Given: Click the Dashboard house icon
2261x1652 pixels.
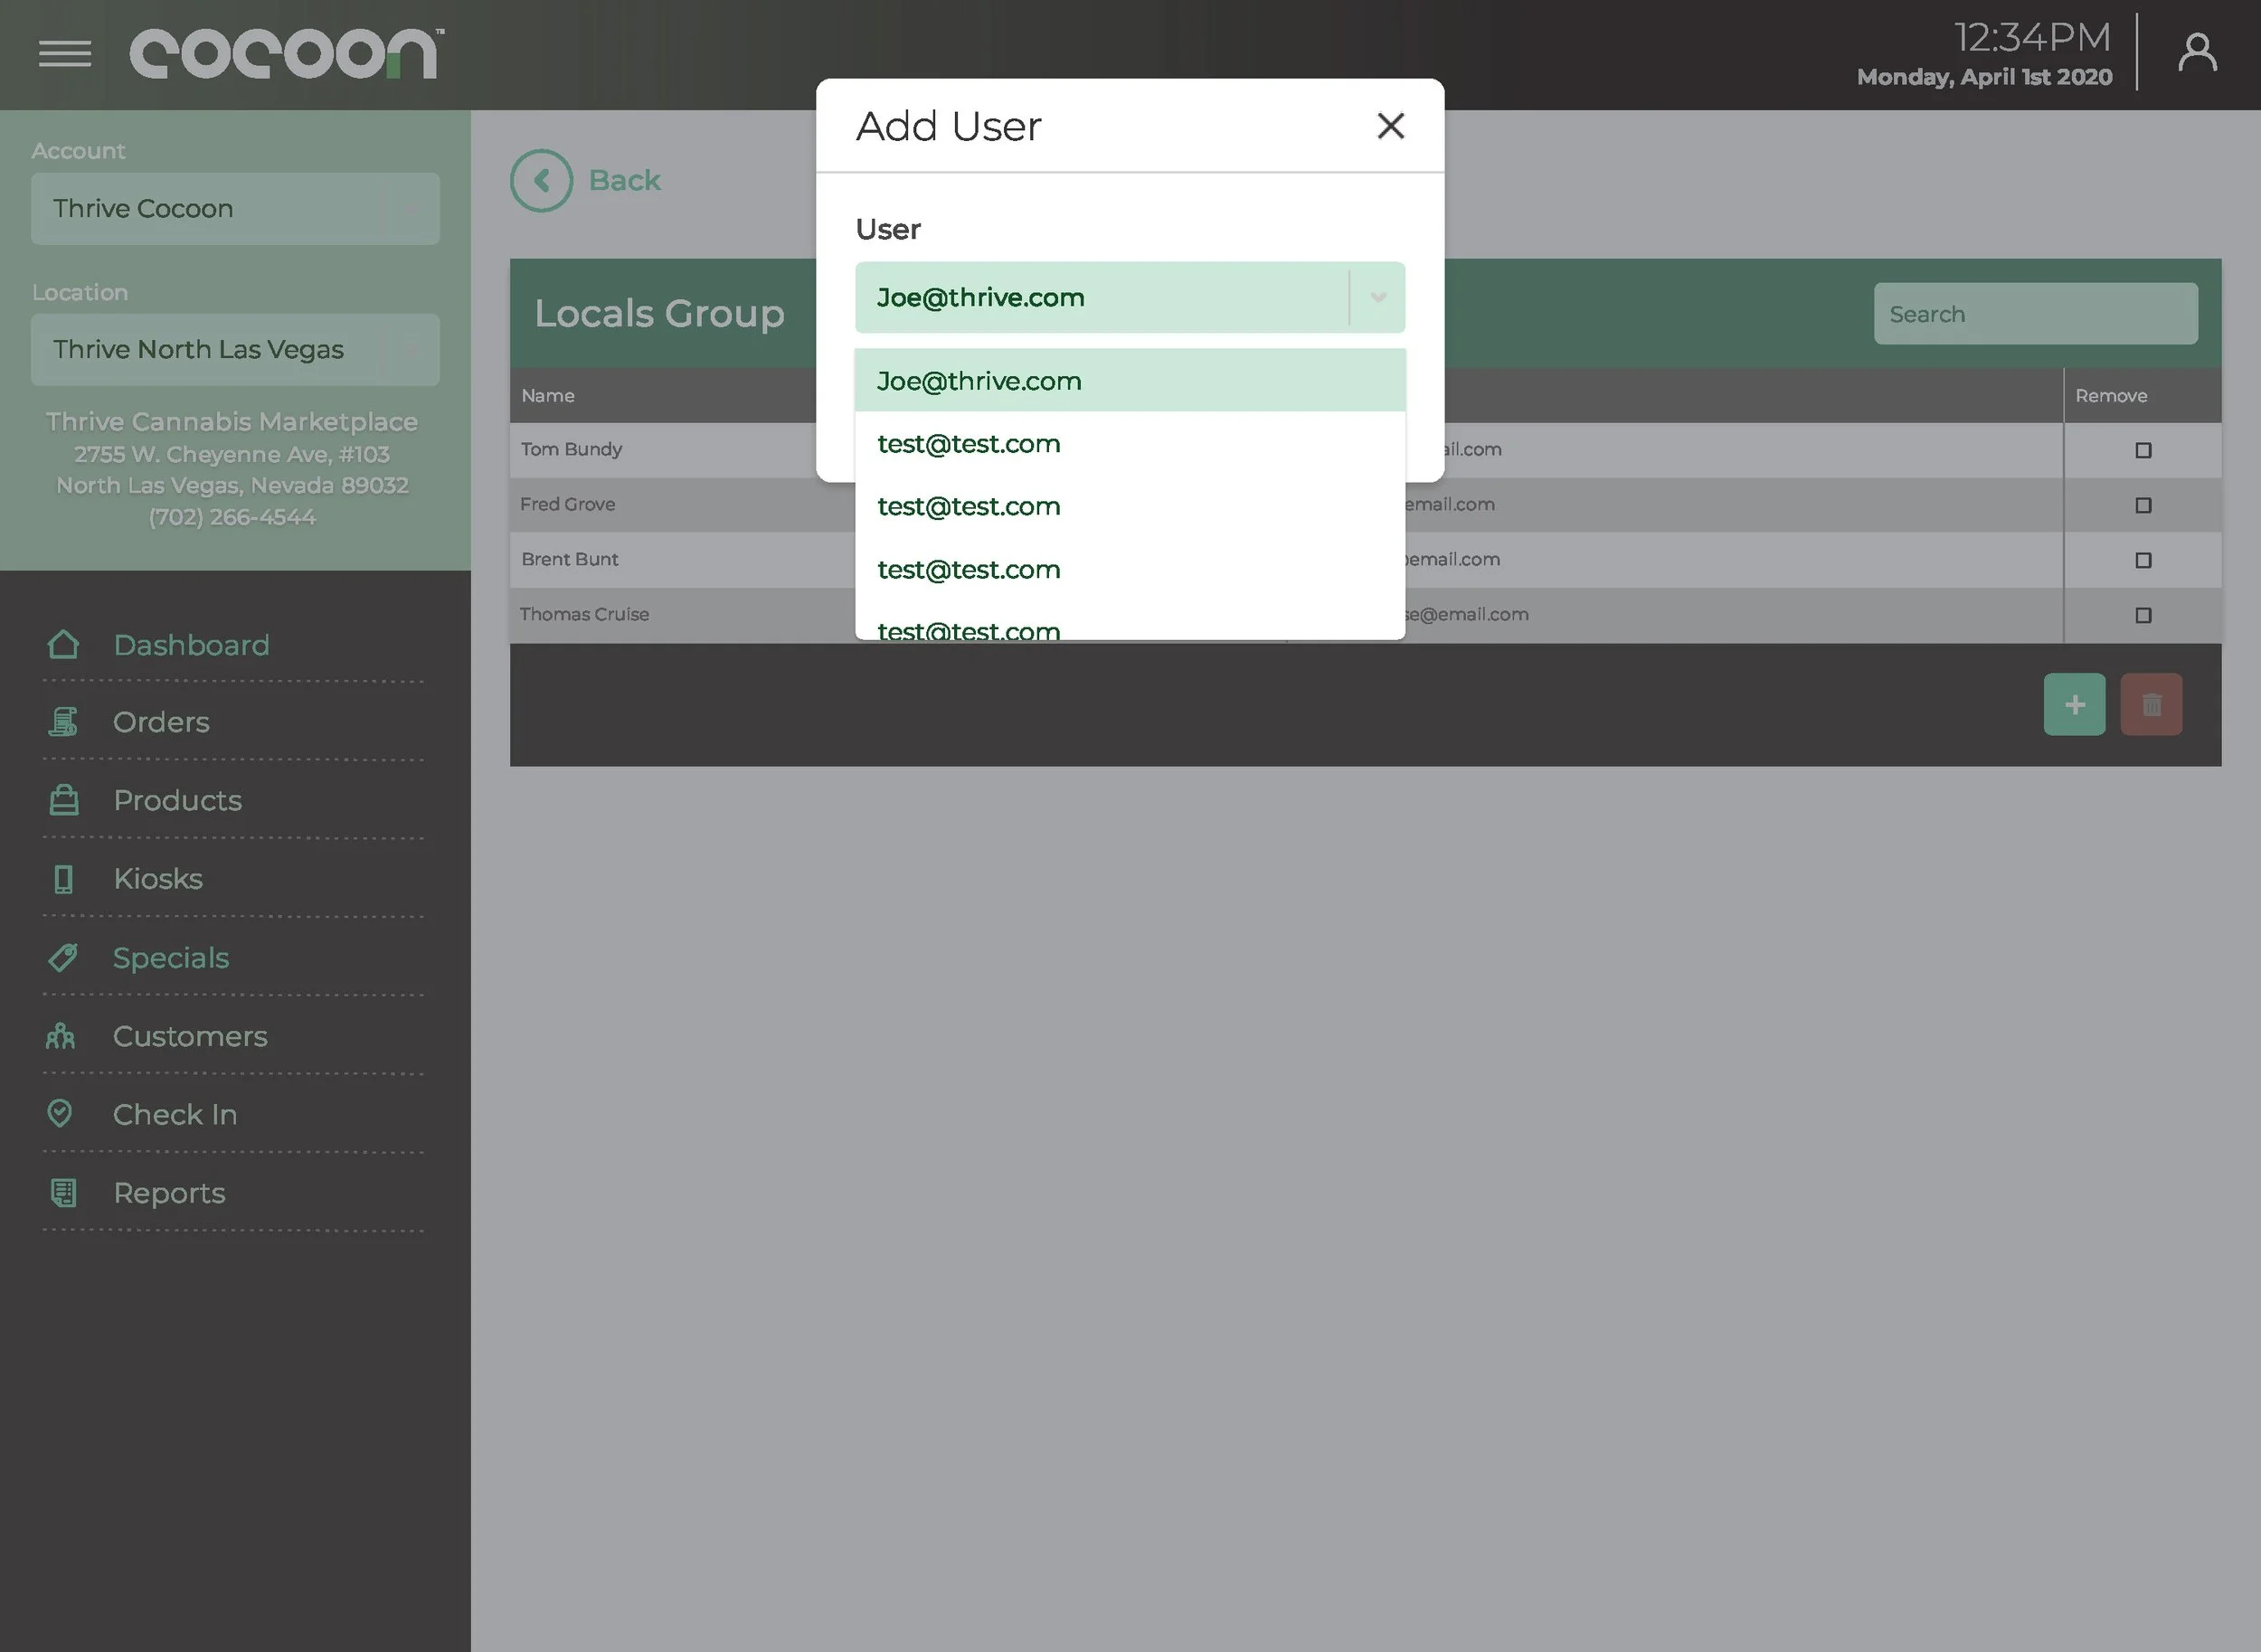Looking at the screenshot, I should tap(63, 645).
